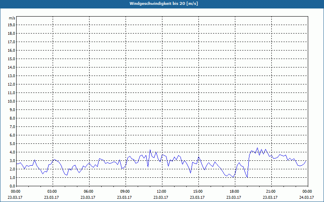Click the wind speed dip just after 19:00
The width and height of the screenshot is (324, 202).
247,177
